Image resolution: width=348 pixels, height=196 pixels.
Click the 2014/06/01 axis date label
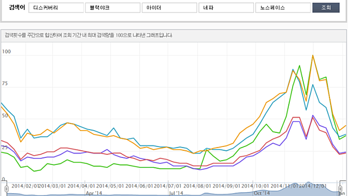(x=139, y=186)
